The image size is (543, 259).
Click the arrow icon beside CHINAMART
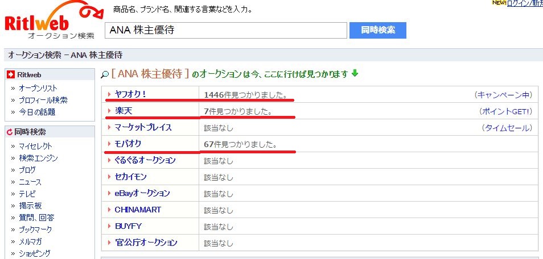coord(109,210)
